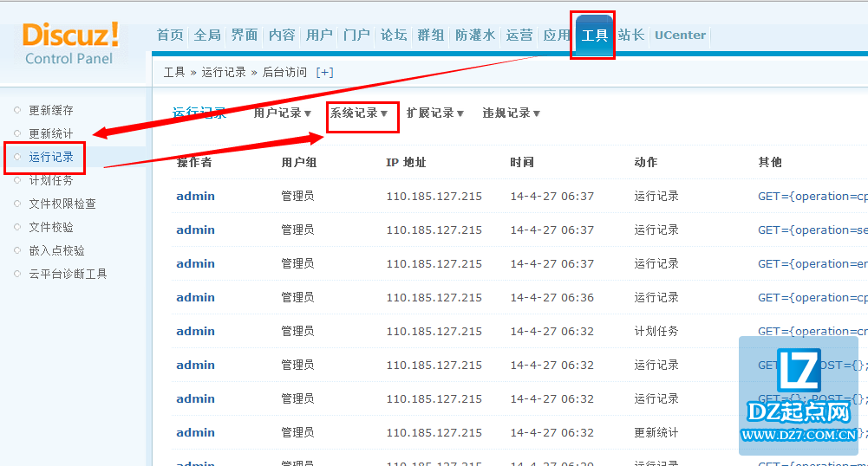Expand the 扩展记录 dropdown

(x=435, y=113)
